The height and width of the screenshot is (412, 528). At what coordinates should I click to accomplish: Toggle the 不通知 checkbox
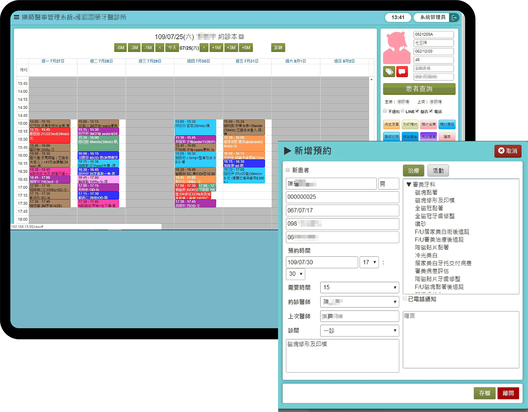pos(385,111)
